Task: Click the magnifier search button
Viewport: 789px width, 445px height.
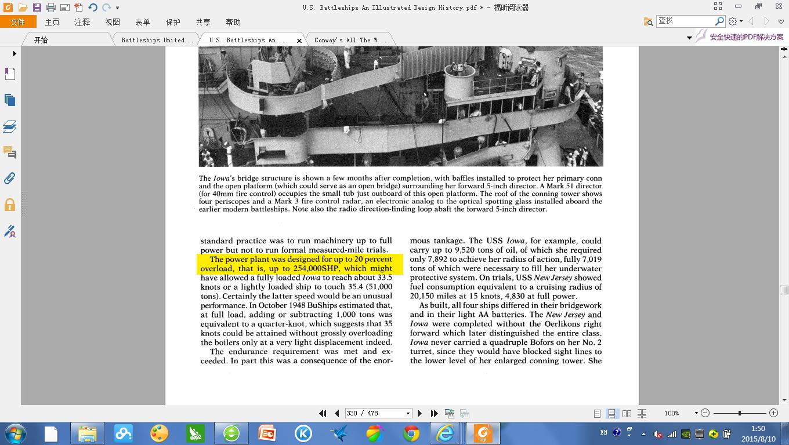Action: pos(719,21)
